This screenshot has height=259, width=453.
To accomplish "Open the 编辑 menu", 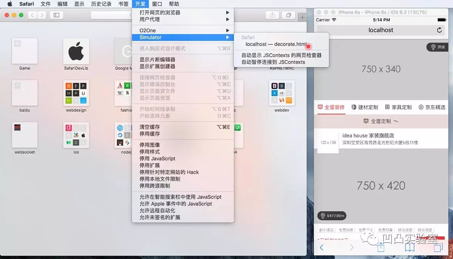I will click(x=63, y=4).
